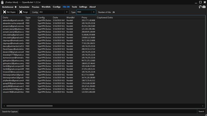
Task: Select the qsnap92@gmail.com row
Action: point(103,83)
